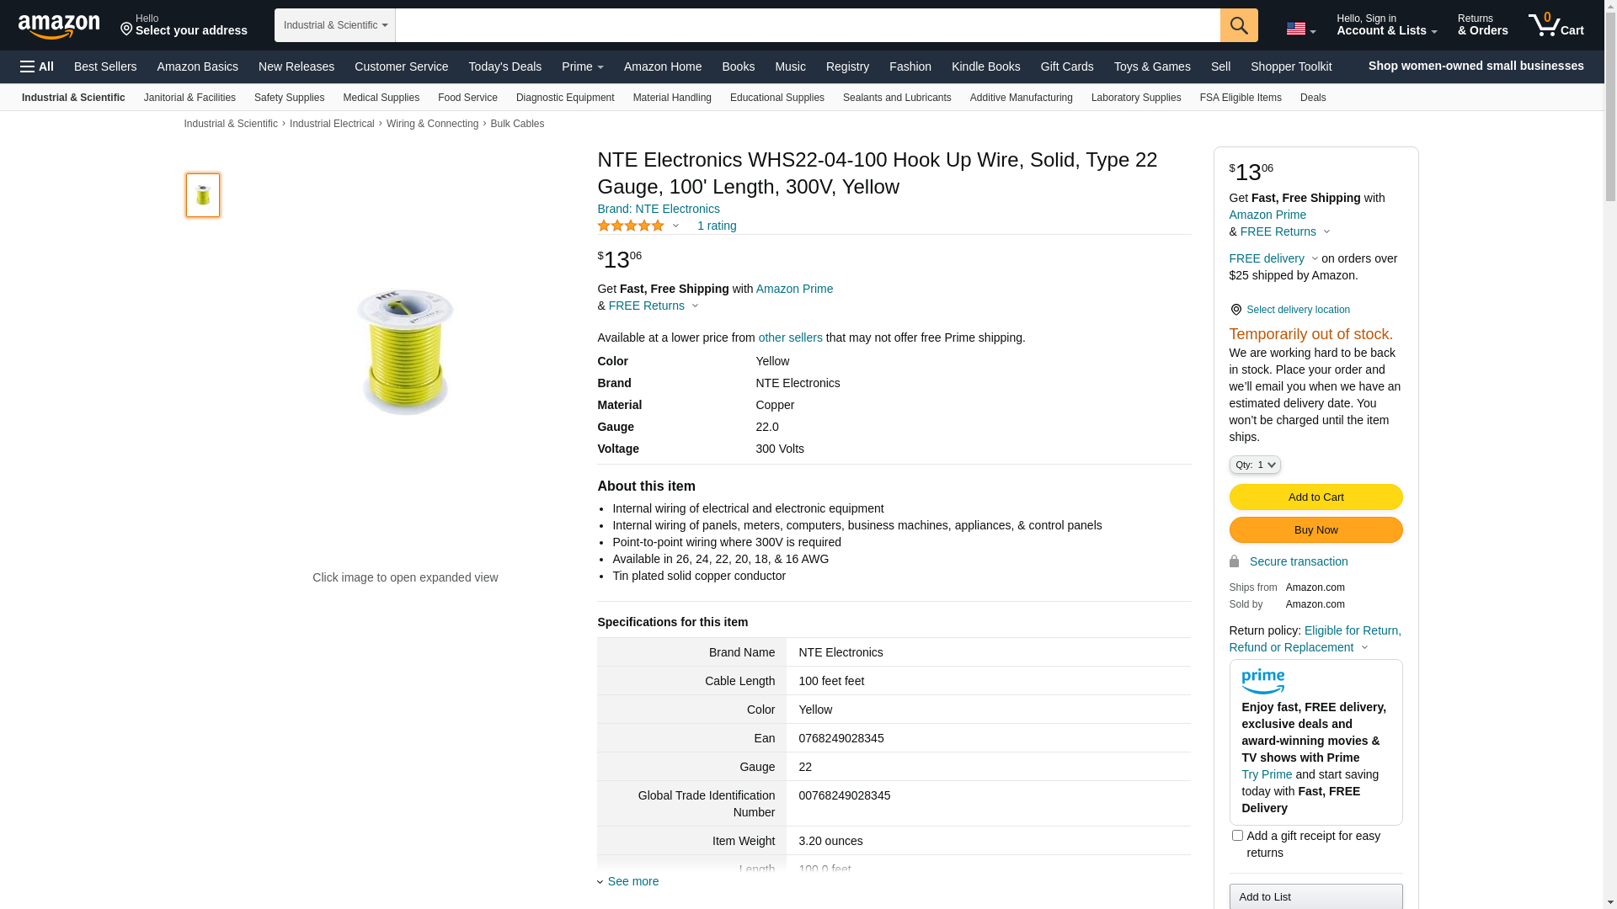Open the Industrial & Scientific search category dropdown
Image resolution: width=1617 pixels, height=909 pixels.
[x=335, y=25]
